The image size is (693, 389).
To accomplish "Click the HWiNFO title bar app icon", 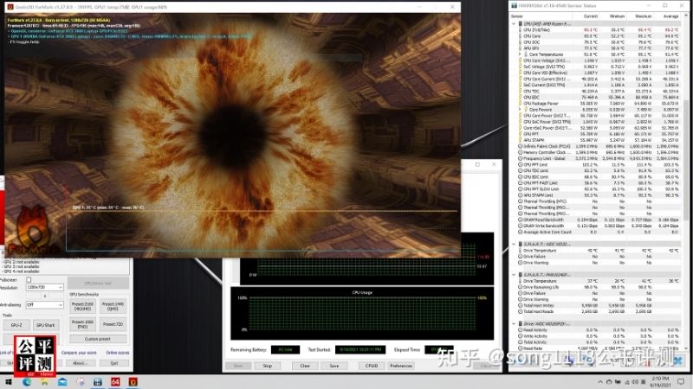I will pos(514,6).
